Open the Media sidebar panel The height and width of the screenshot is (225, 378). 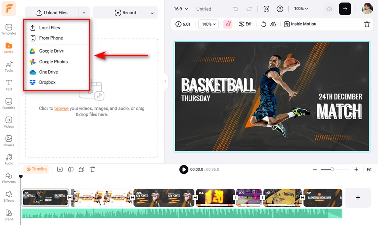tap(9, 48)
